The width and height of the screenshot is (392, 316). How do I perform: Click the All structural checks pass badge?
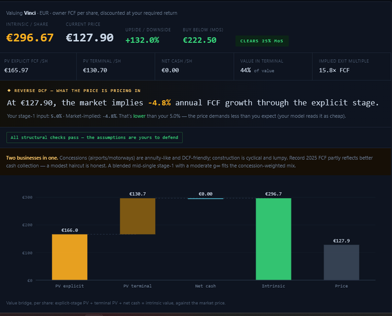coord(94,137)
